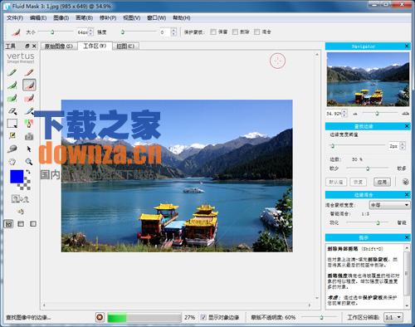Click the red stop button beside the progress bar
The width and height of the screenshot is (415, 327).
pos(100,317)
